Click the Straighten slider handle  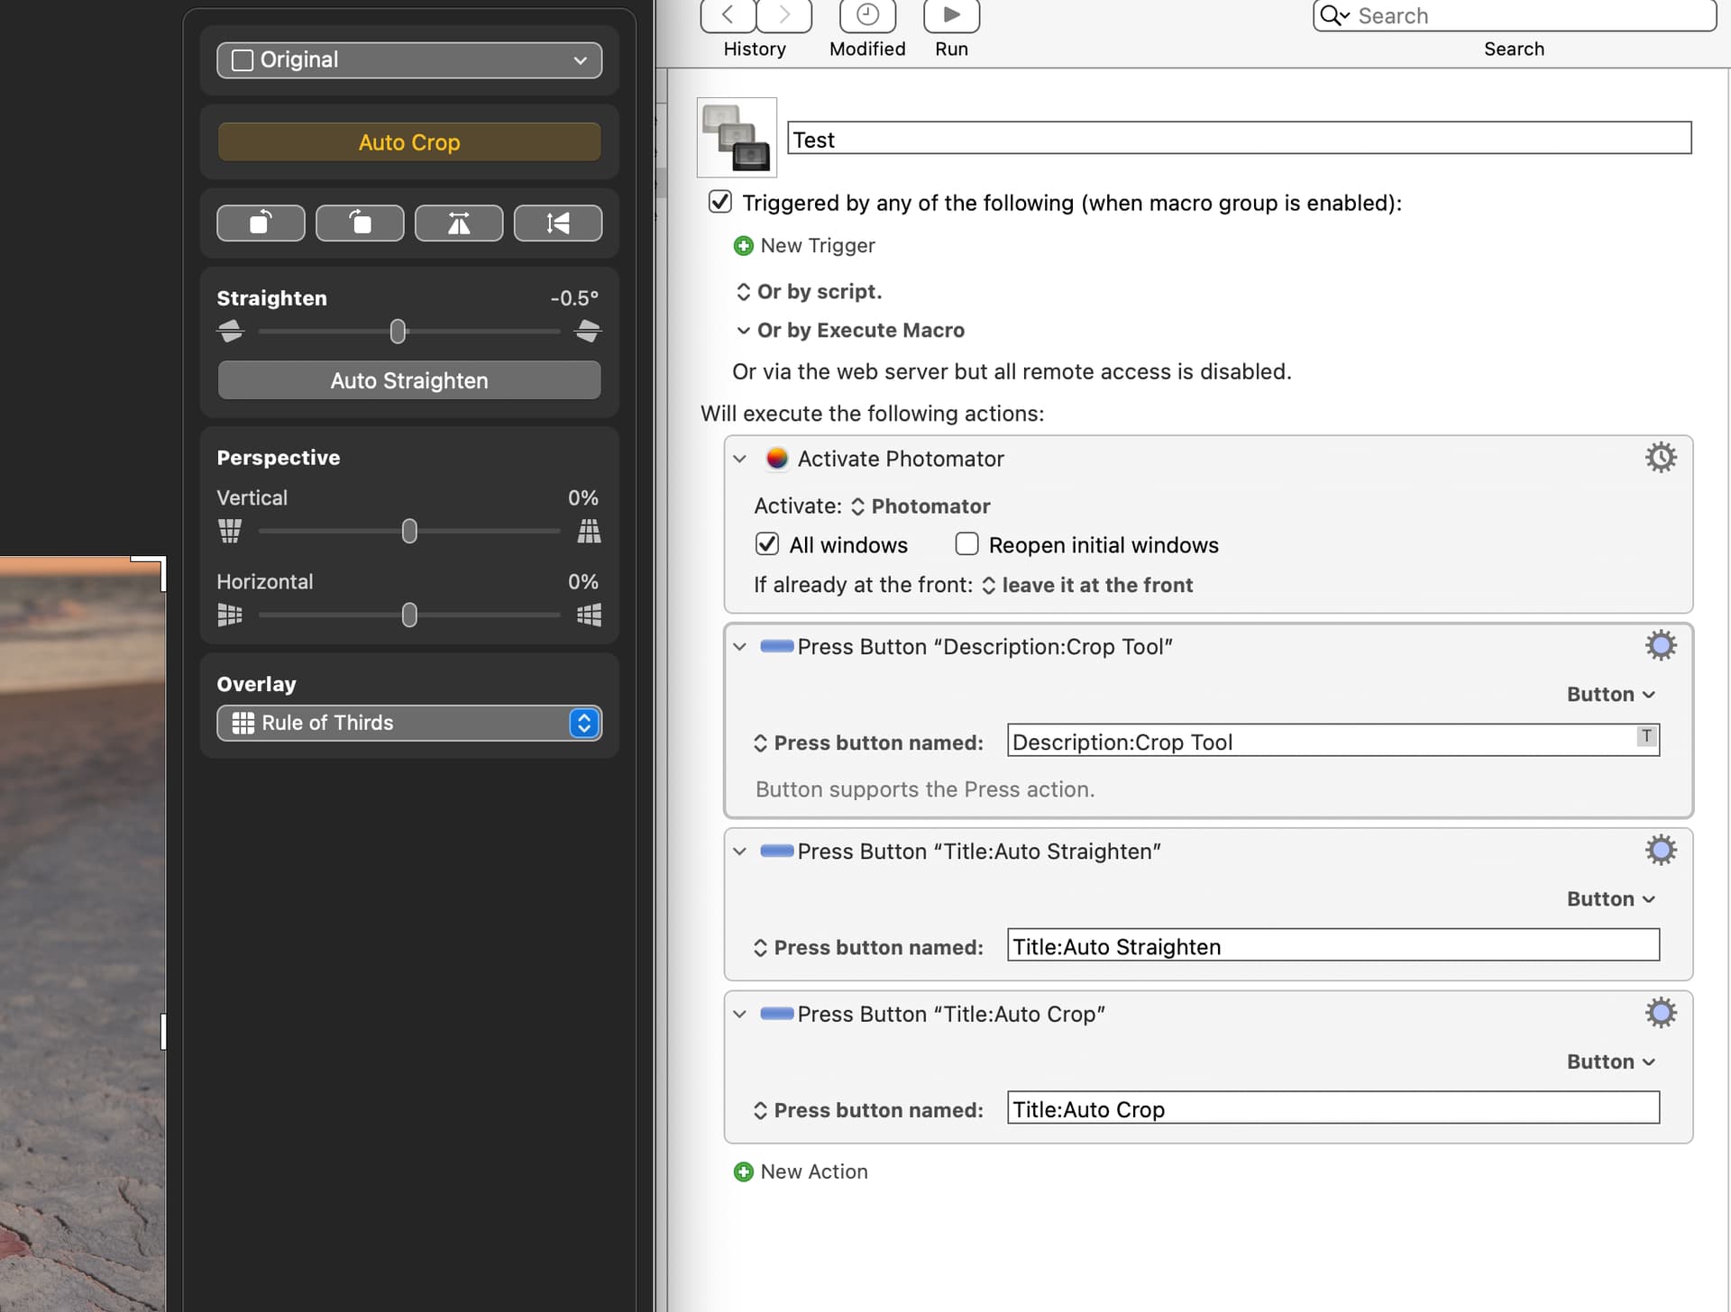coord(398,332)
